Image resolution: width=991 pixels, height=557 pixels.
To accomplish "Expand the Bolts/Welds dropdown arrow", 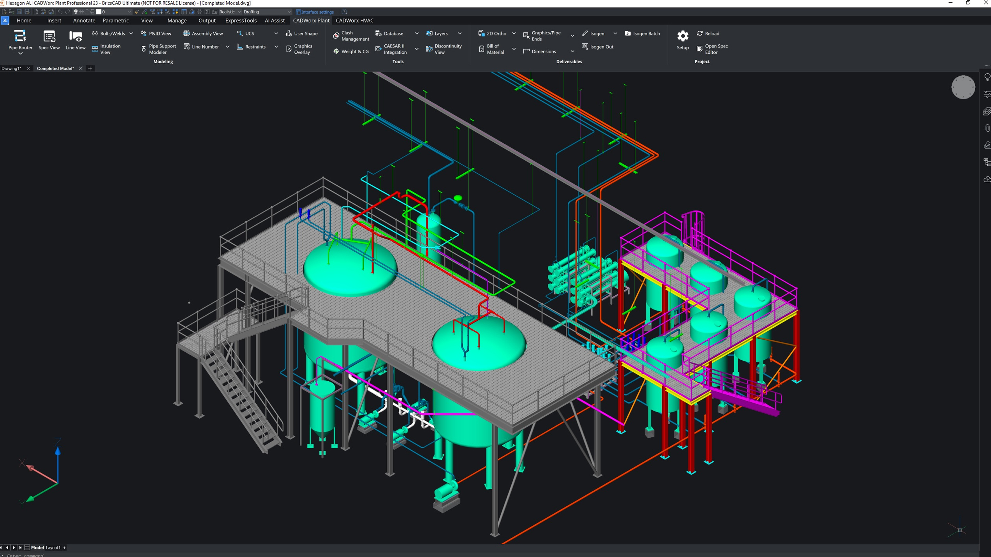I will [131, 33].
